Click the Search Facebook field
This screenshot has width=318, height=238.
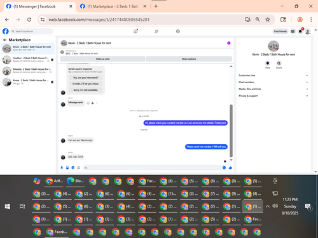tap(32, 31)
